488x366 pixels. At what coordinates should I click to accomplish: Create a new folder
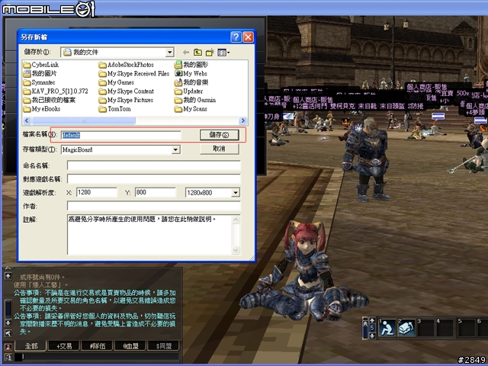click(210, 53)
